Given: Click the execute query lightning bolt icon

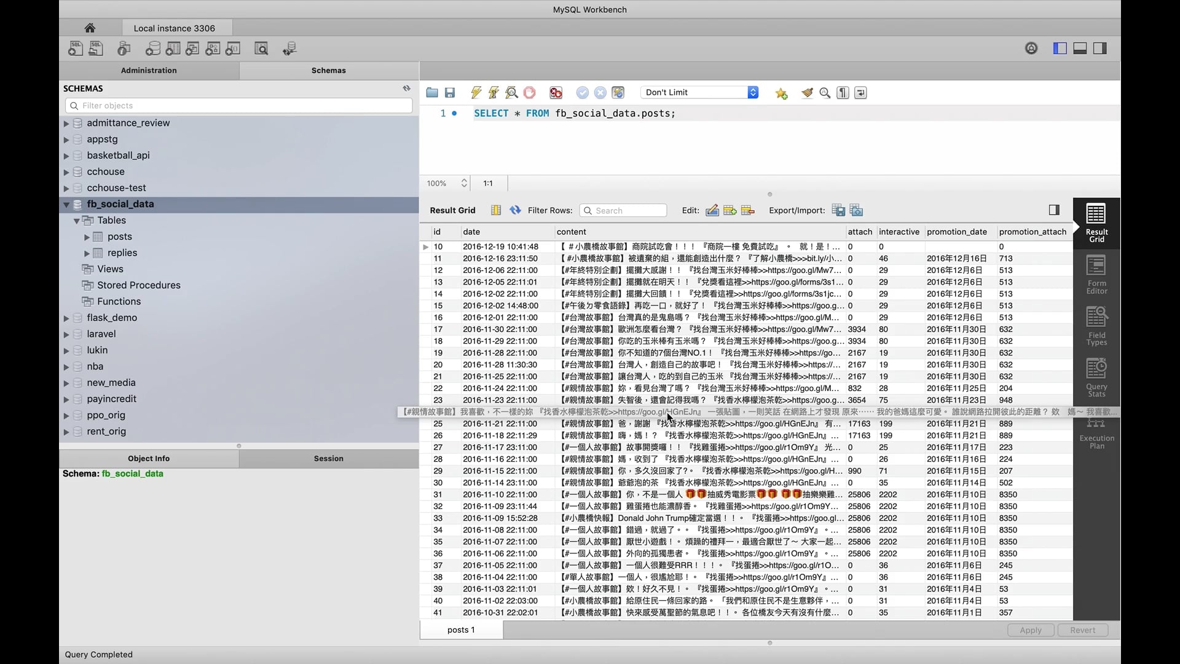Looking at the screenshot, I should point(476,93).
